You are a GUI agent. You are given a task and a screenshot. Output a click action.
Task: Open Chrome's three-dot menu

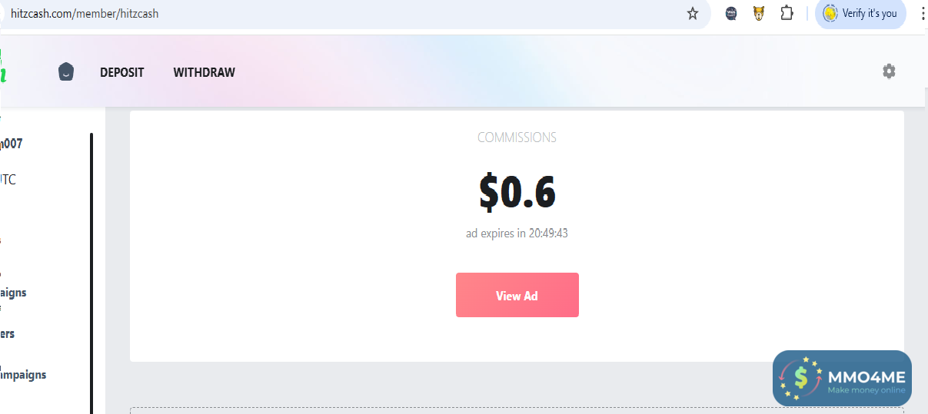pyautogui.click(x=922, y=14)
